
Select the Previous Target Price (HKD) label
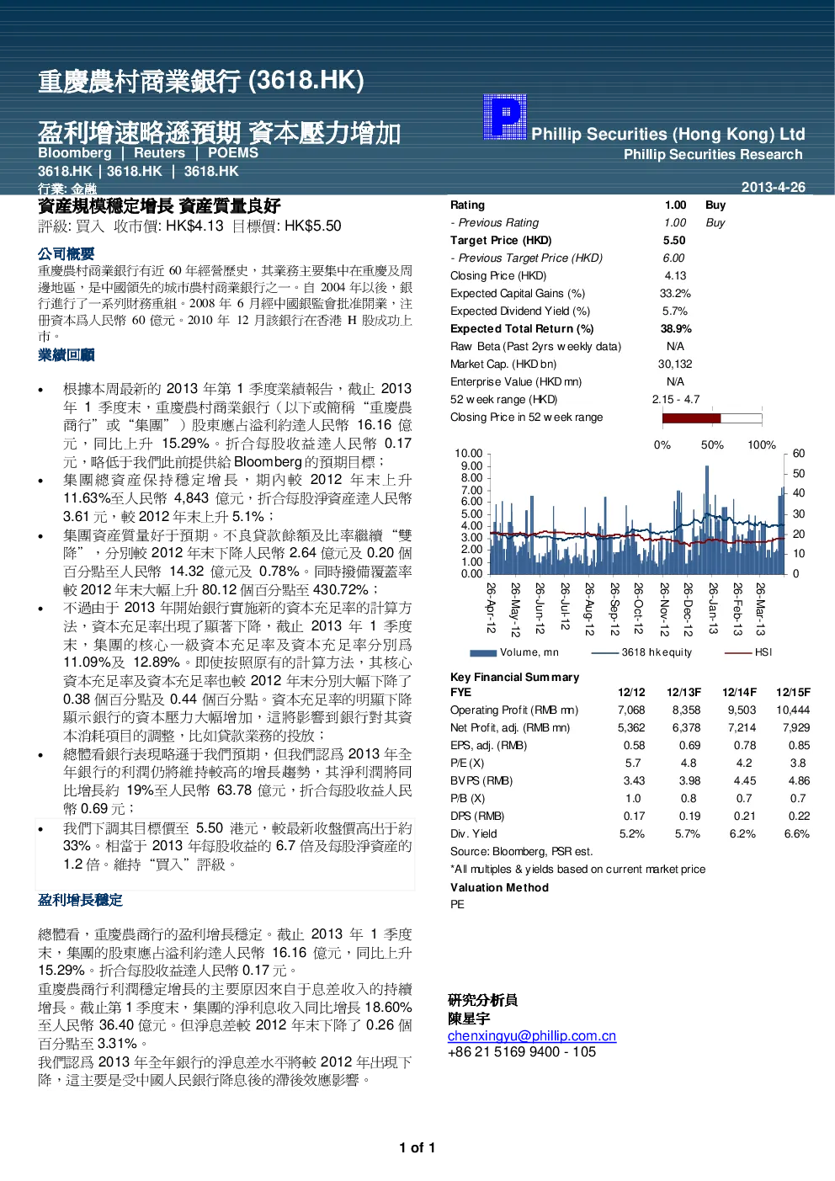click(x=527, y=258)
